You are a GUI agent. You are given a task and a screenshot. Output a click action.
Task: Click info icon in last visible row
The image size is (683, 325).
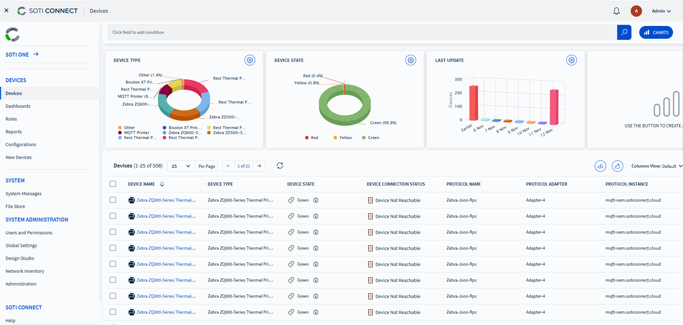click(x=316, y=312)
